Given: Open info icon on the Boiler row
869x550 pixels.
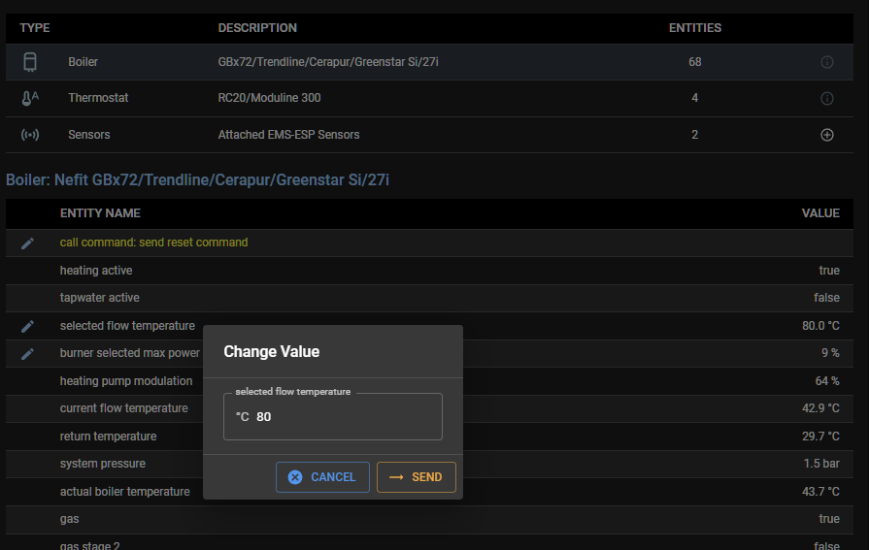Looking at the screenshot, I should (x=827, y=62).
